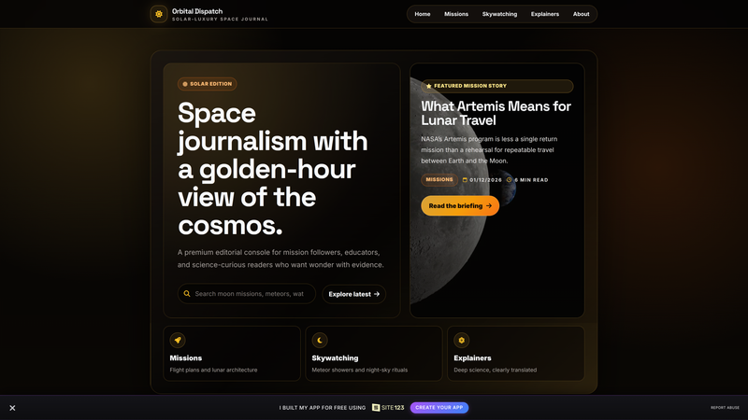Close the bottom promo banner with X
Viewport: 748px width, 420px height.
pos(12,408)
